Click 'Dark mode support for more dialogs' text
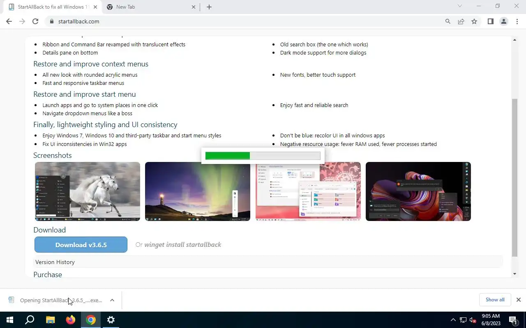The width and height of the screenshot is (526, 328). pos(323,52)
